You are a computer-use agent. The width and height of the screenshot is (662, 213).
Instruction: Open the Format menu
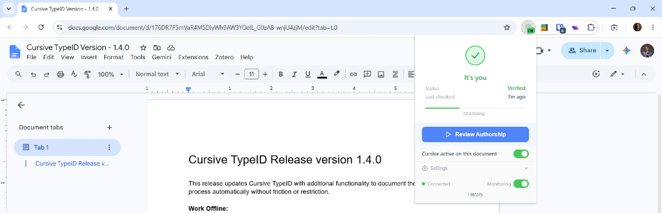(x=113, y=58)
